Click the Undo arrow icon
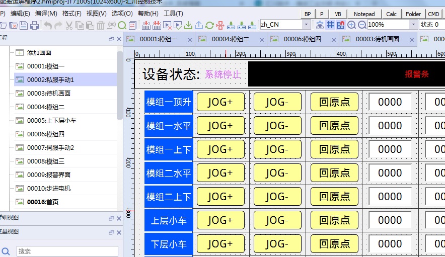This screenshot has height=257, width=445. tap(47, 25)
